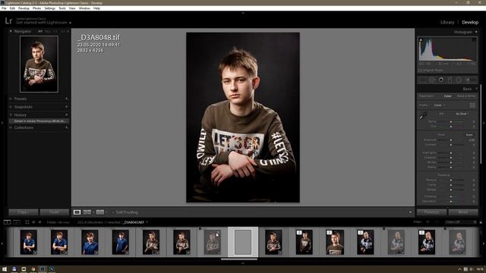Viewport: 486px width, 273px height.
Task: Apply Auto tone adjustment
Action: 469,135
